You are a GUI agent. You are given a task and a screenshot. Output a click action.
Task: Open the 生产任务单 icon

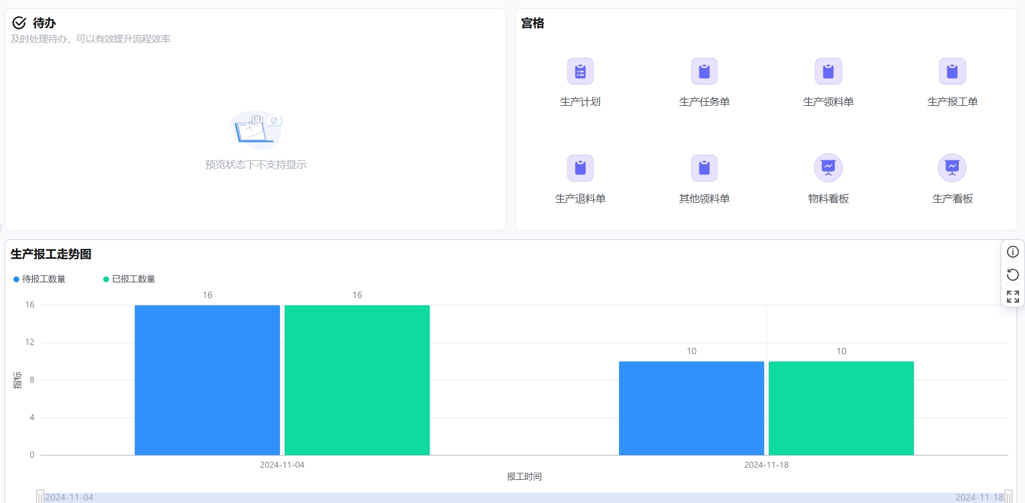pyautogui.click(x=704, y=71)
